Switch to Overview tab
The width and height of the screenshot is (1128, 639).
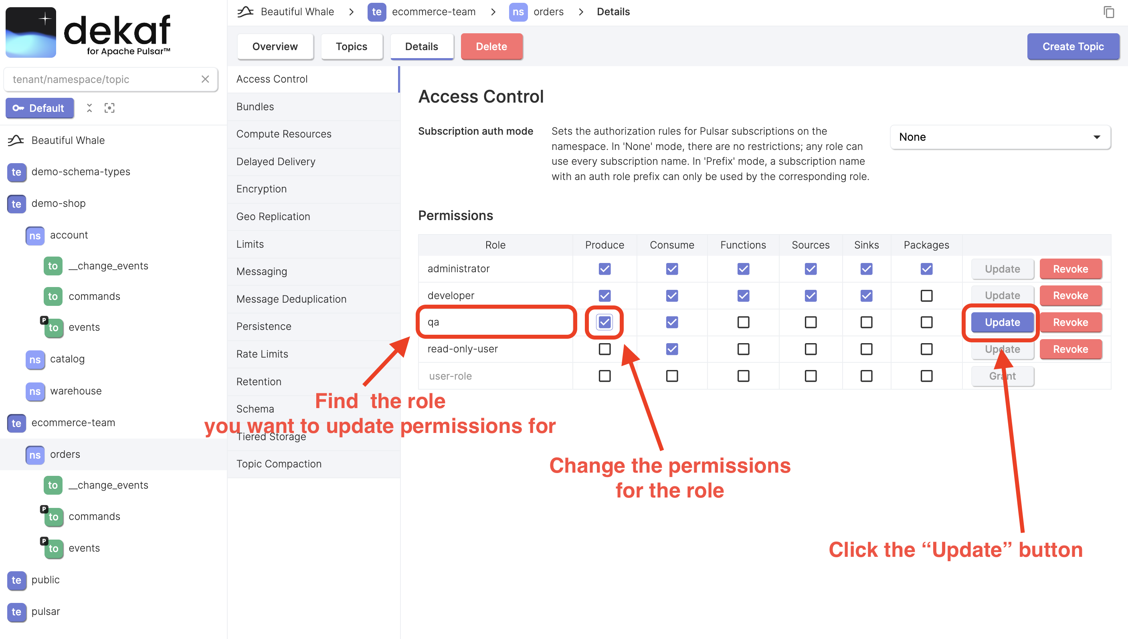coord(275,47)
